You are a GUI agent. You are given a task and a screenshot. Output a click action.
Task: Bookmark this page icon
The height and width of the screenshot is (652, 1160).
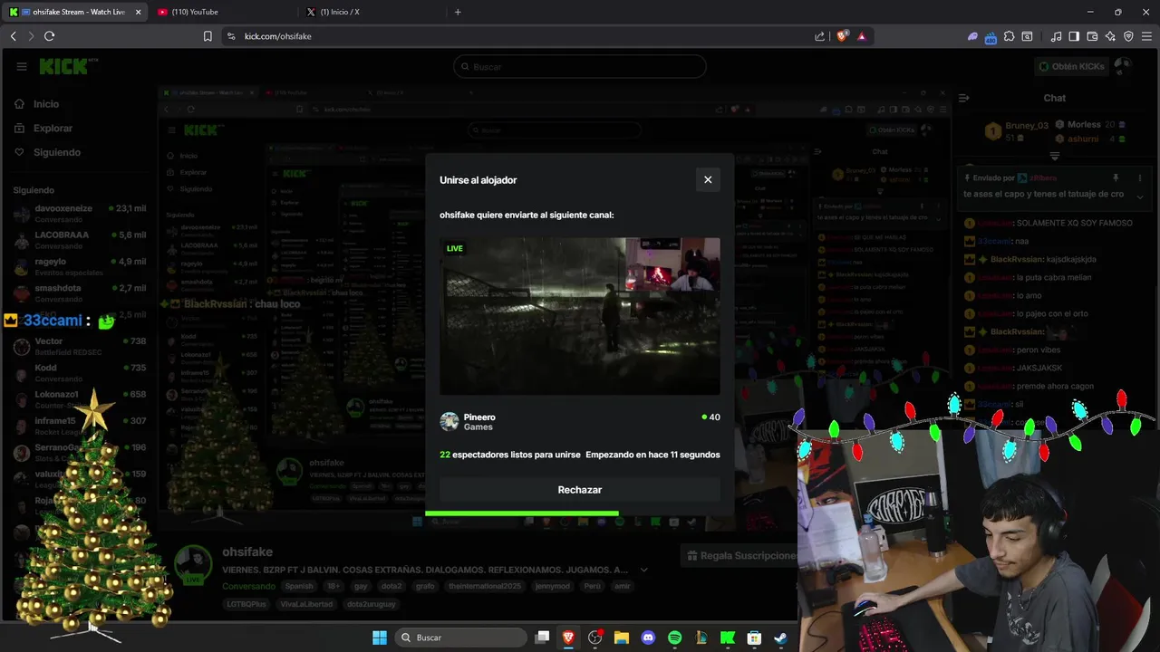tap(208, 36)
